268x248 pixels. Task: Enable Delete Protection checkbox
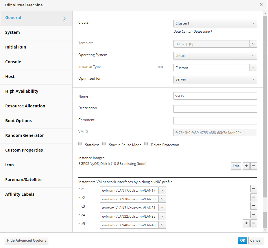(146, 144)
